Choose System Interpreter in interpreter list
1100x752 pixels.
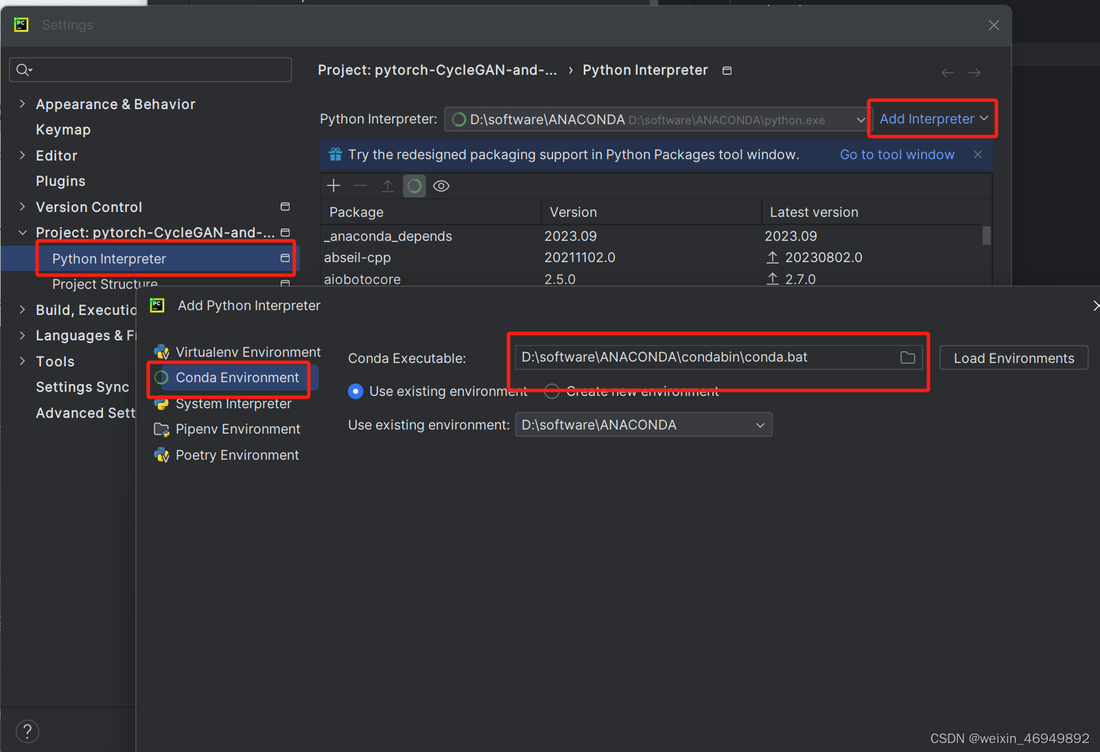[233, 403]
